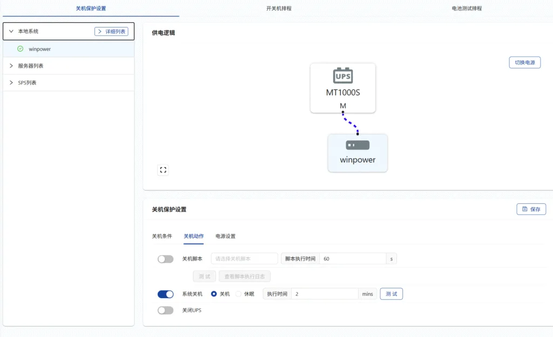Click the arrow icon in 详细列表 button
This screenshot has width=553, height=337.
(x=100, y=31)
